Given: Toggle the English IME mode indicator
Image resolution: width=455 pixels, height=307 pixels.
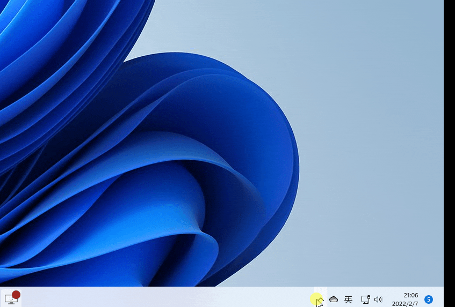Looking at the screenshot, I should 348,299.
